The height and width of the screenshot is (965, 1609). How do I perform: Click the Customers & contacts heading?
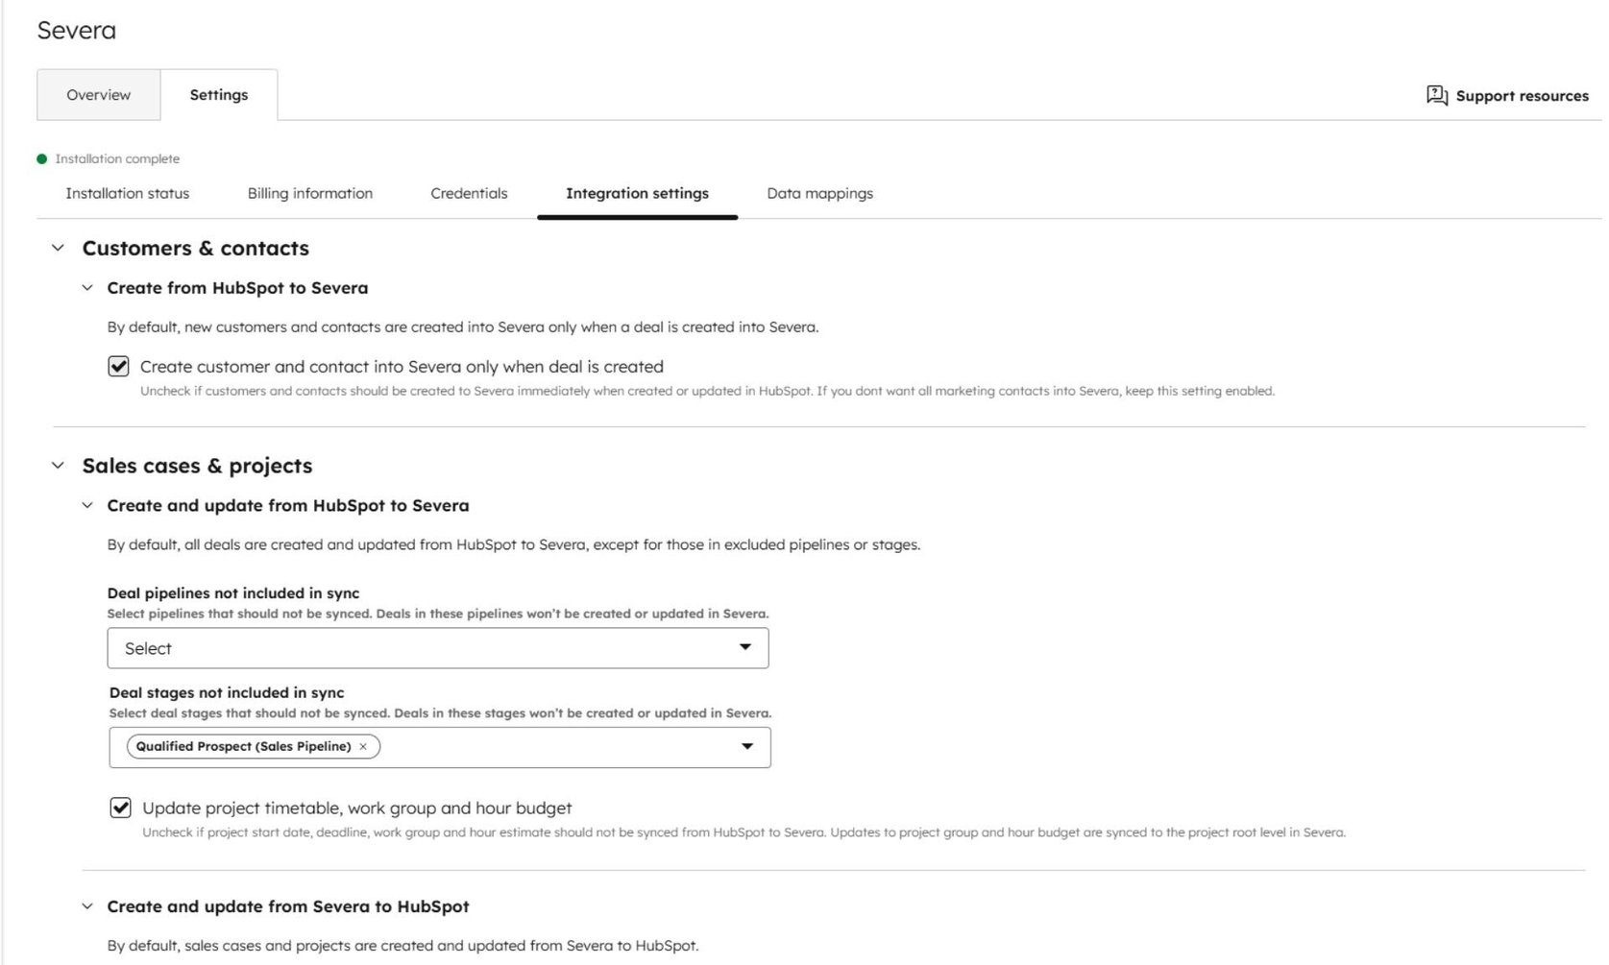(196, 248)
